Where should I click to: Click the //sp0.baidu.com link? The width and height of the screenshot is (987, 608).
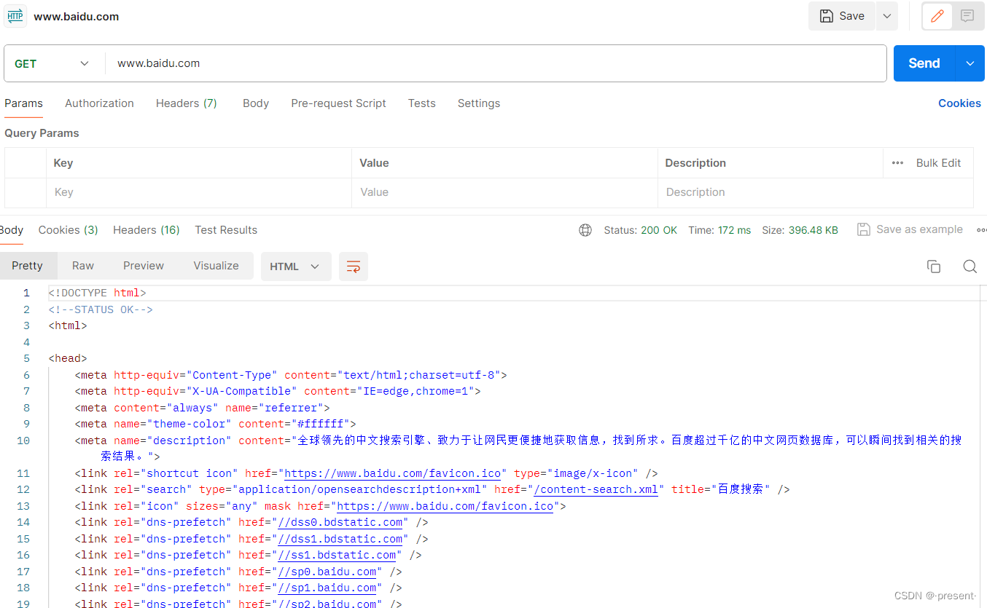coord(327,572)
